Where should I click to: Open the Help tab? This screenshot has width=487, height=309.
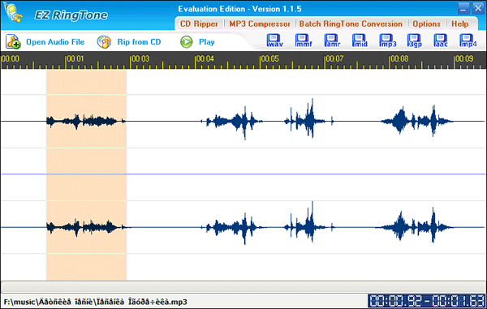(x=460, y=24)
